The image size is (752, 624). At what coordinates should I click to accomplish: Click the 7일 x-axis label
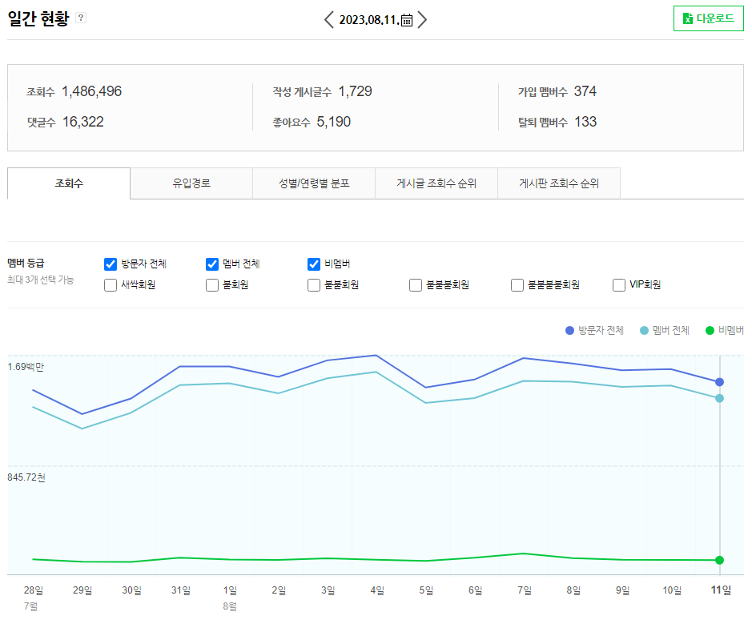pos(525,590)
